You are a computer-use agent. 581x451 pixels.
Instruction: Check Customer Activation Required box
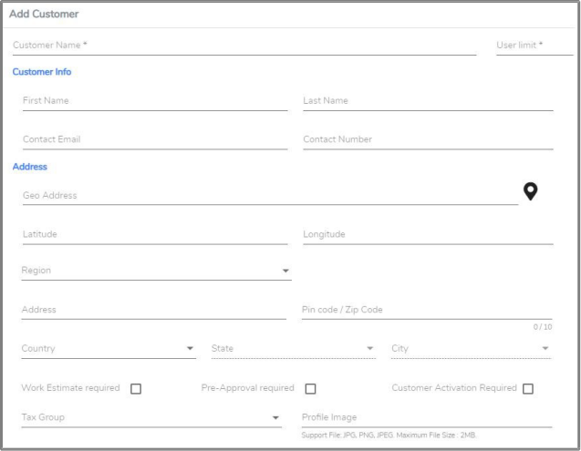click(x=527, y=389)
